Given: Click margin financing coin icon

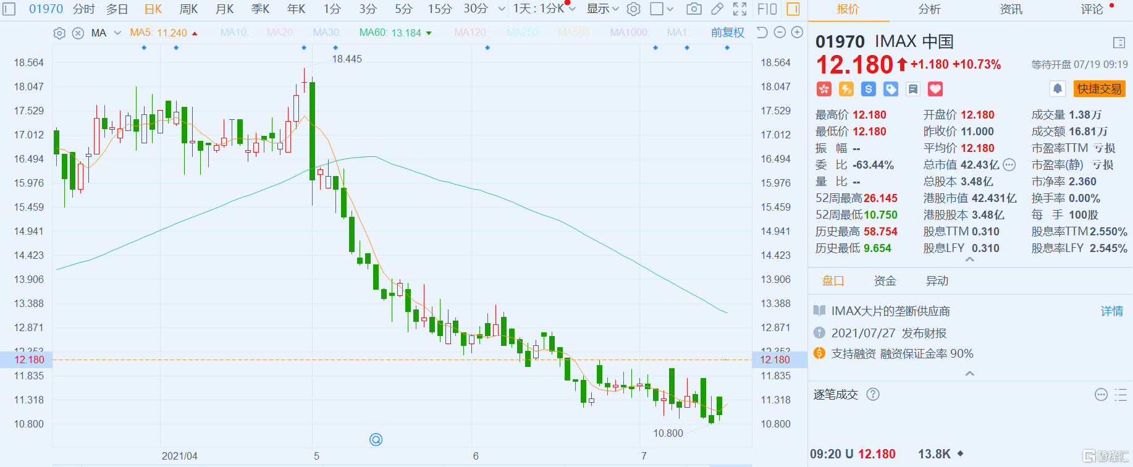Looking at the screenshot, I should point(819,353).
